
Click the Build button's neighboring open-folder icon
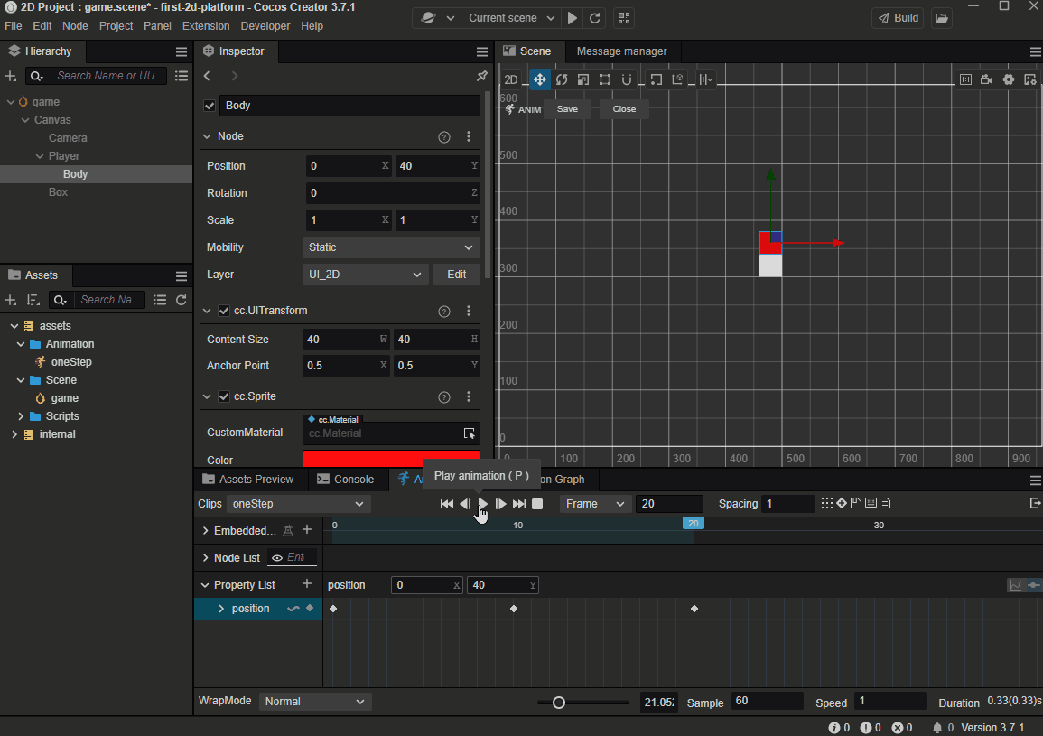pos(942,18)
